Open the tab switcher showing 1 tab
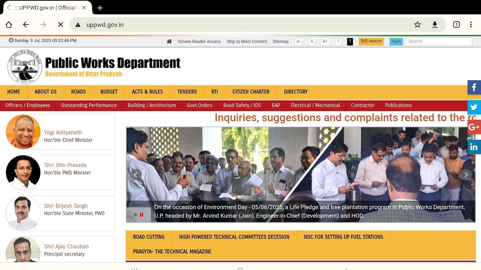Screen dimensions: 481x270 [x=456, y=25]
